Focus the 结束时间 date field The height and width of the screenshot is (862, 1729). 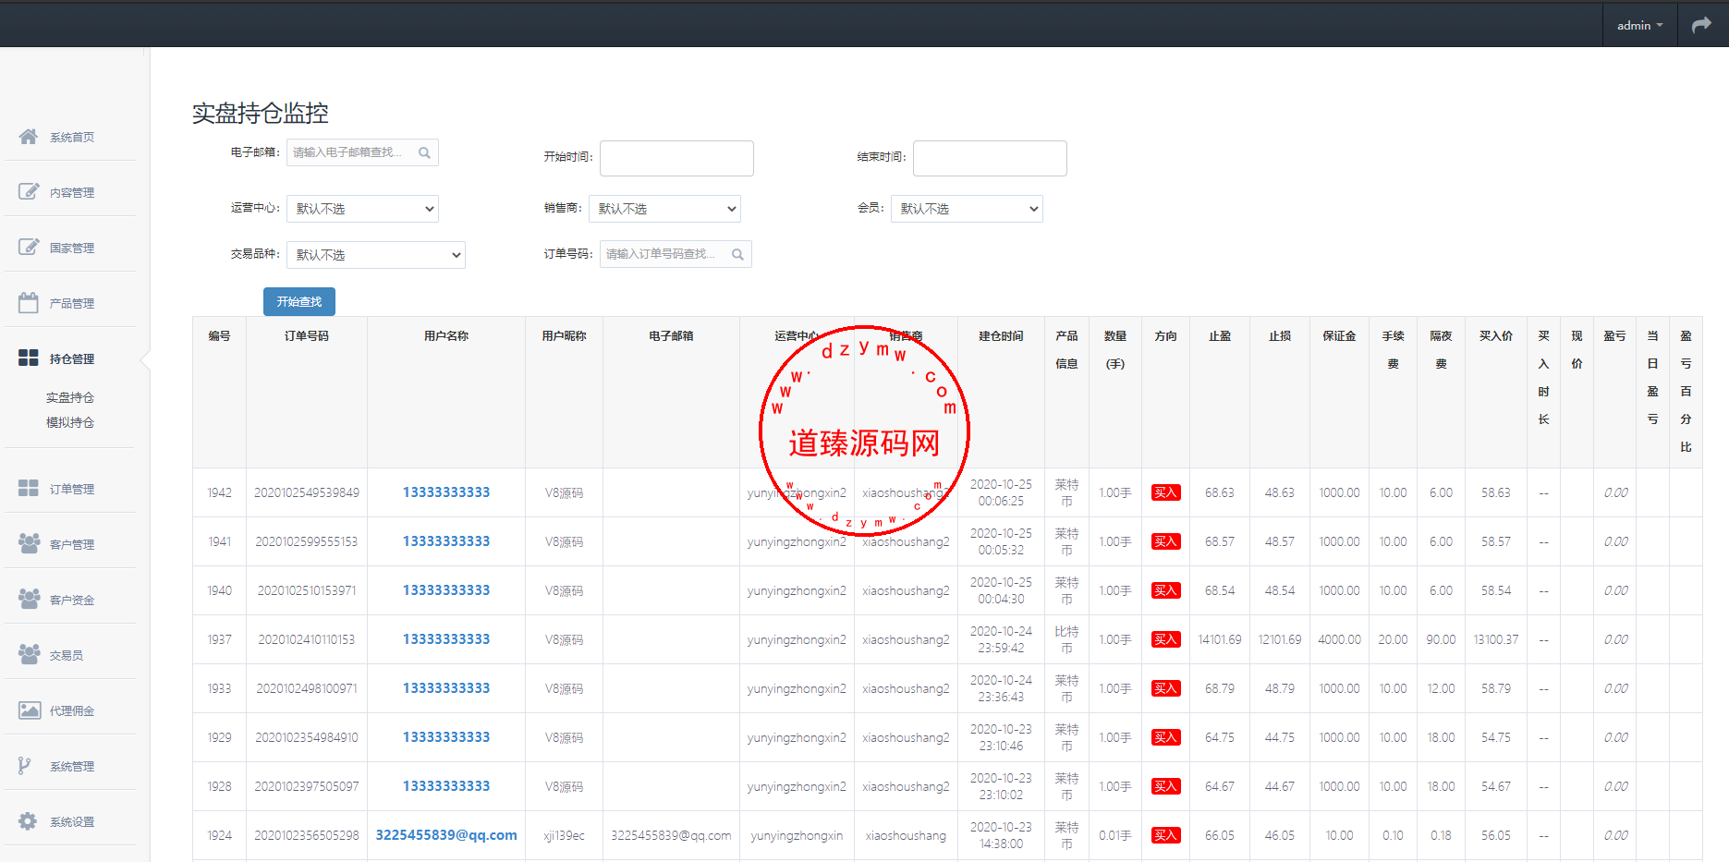pyautogui.click(x=990, y=158)
